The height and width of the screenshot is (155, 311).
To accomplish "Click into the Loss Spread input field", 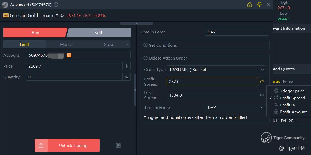I will tap(212, 95).
